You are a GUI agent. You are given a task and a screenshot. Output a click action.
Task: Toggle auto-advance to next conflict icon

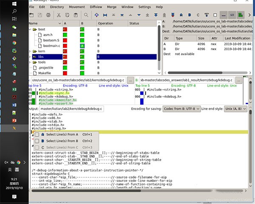coord(207,15)
